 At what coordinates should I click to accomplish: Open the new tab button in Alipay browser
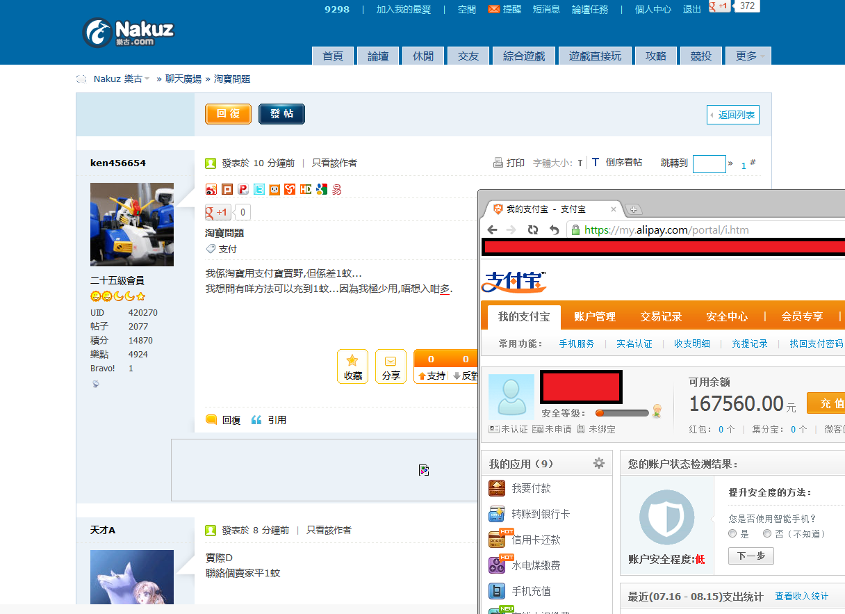click(x=633, y=209)
